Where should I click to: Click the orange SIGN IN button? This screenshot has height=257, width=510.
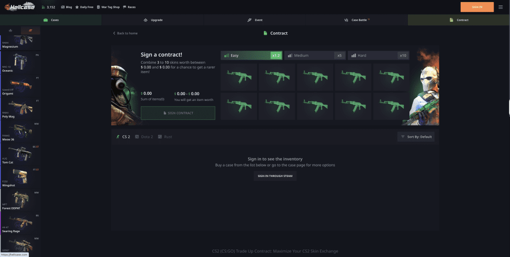pyautogui.click(x=477, y=7)
